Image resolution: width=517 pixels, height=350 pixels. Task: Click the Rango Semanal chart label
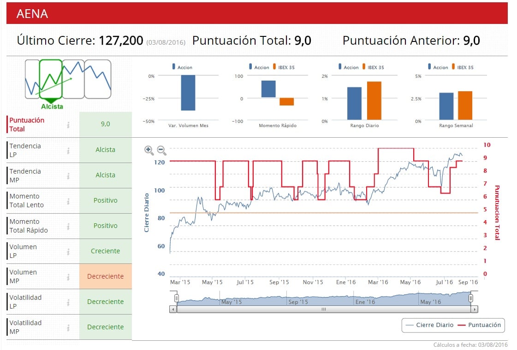[456, 125]
